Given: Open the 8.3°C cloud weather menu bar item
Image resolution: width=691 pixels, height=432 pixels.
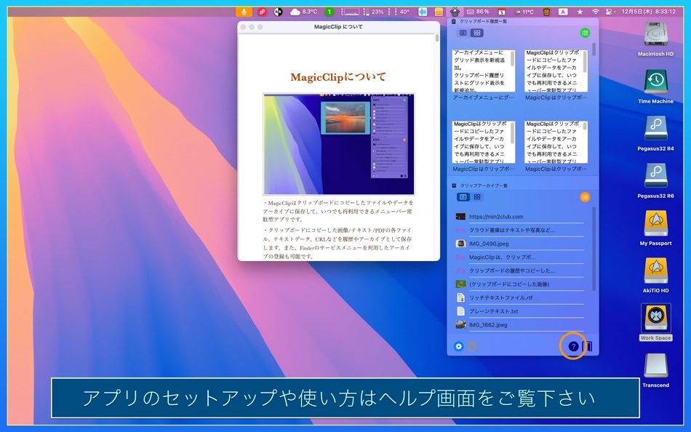Looking at the screenshot, I should pos(303,12).
